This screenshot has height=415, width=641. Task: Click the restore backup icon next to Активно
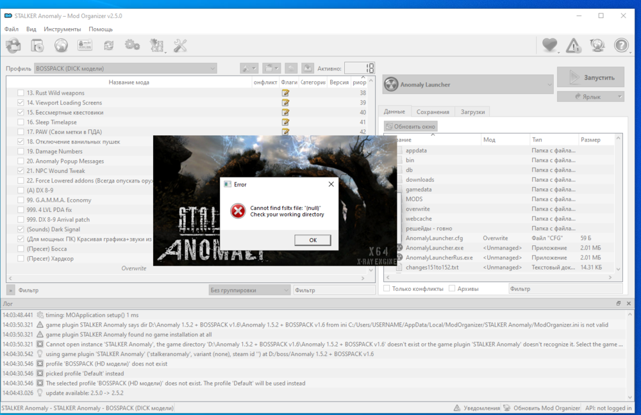(290, 69)
